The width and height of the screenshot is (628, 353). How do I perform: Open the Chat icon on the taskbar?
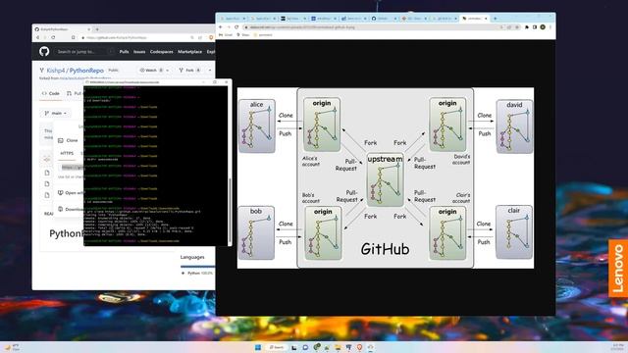[305, 347]
